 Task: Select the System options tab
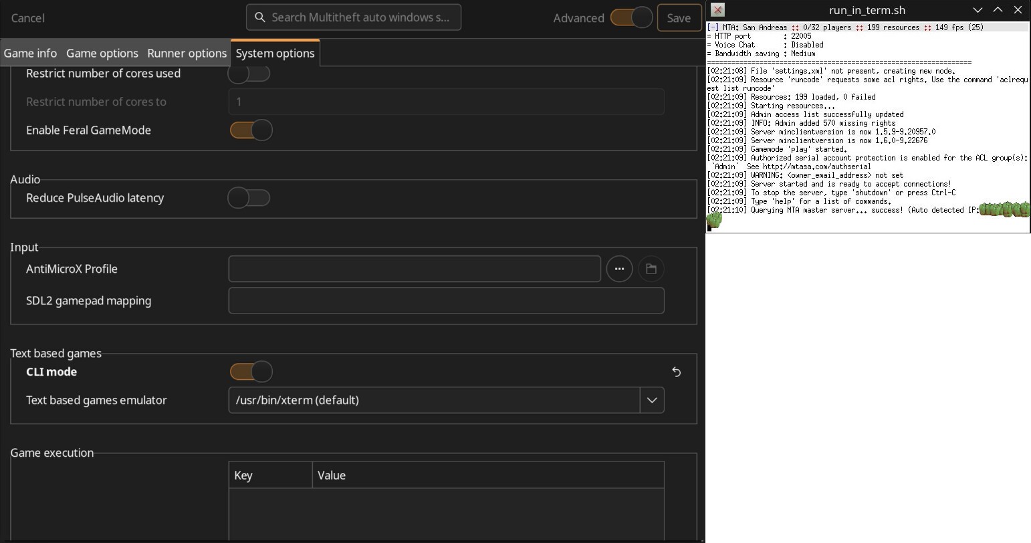(275, 53)
